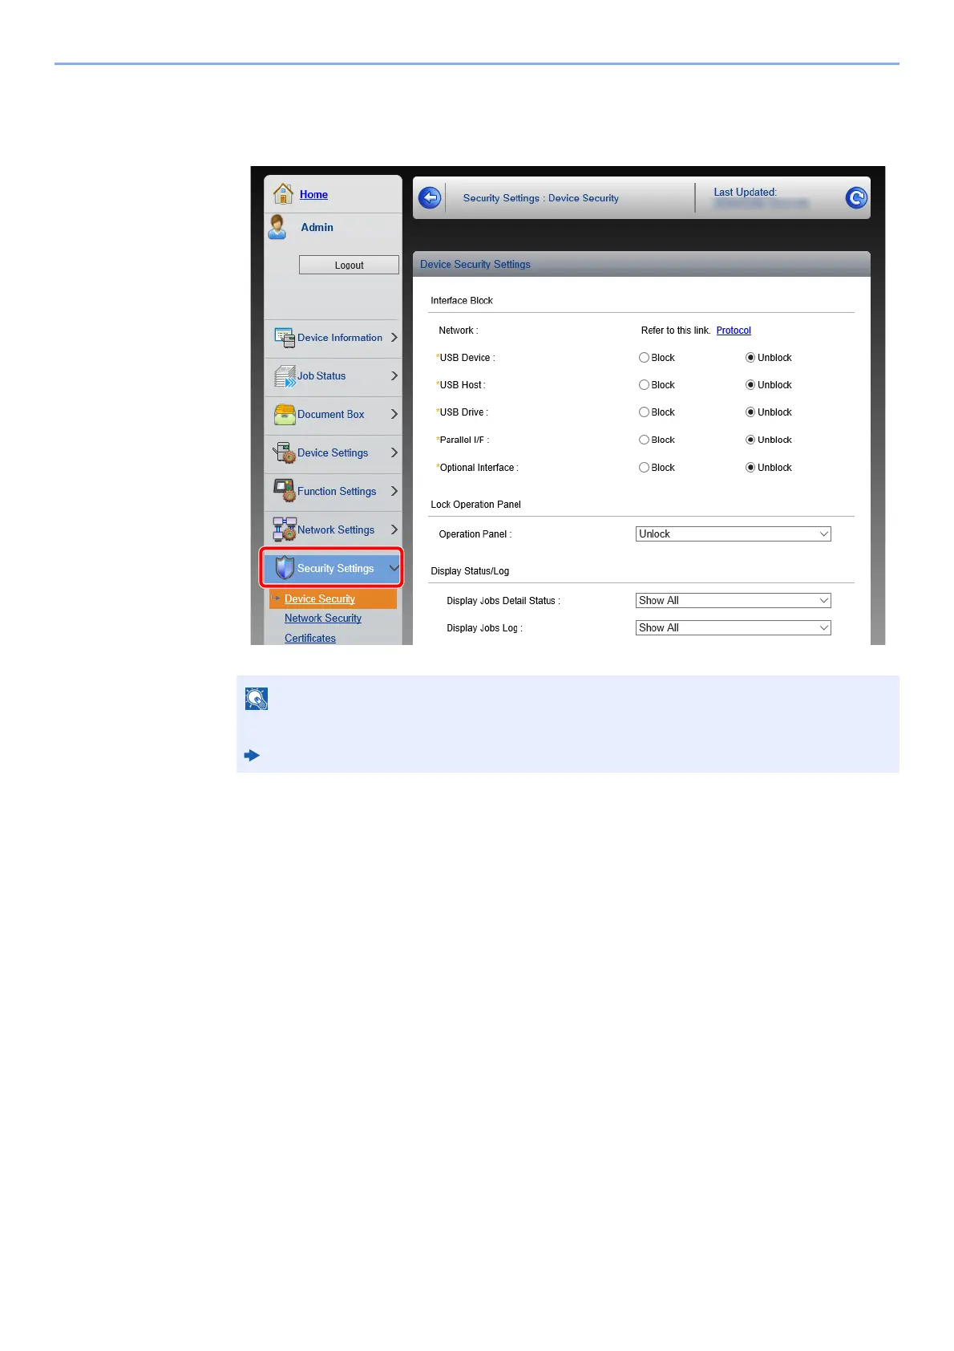The width and height of the screenshot is (954, 1351).
Task: Open the Operation Panel Unlock dropdown
Action: (733, 534)
